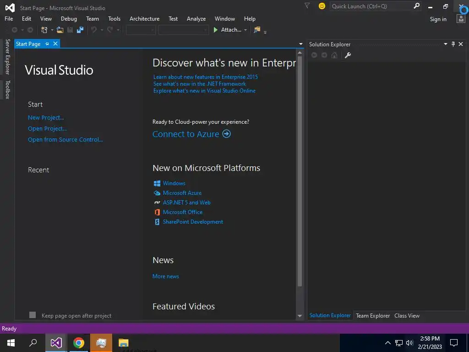Image resolution: width=469 pixels, height=352 pixels.
Task: Open the Solution Configurations combo box
Action: coord(141,30)
